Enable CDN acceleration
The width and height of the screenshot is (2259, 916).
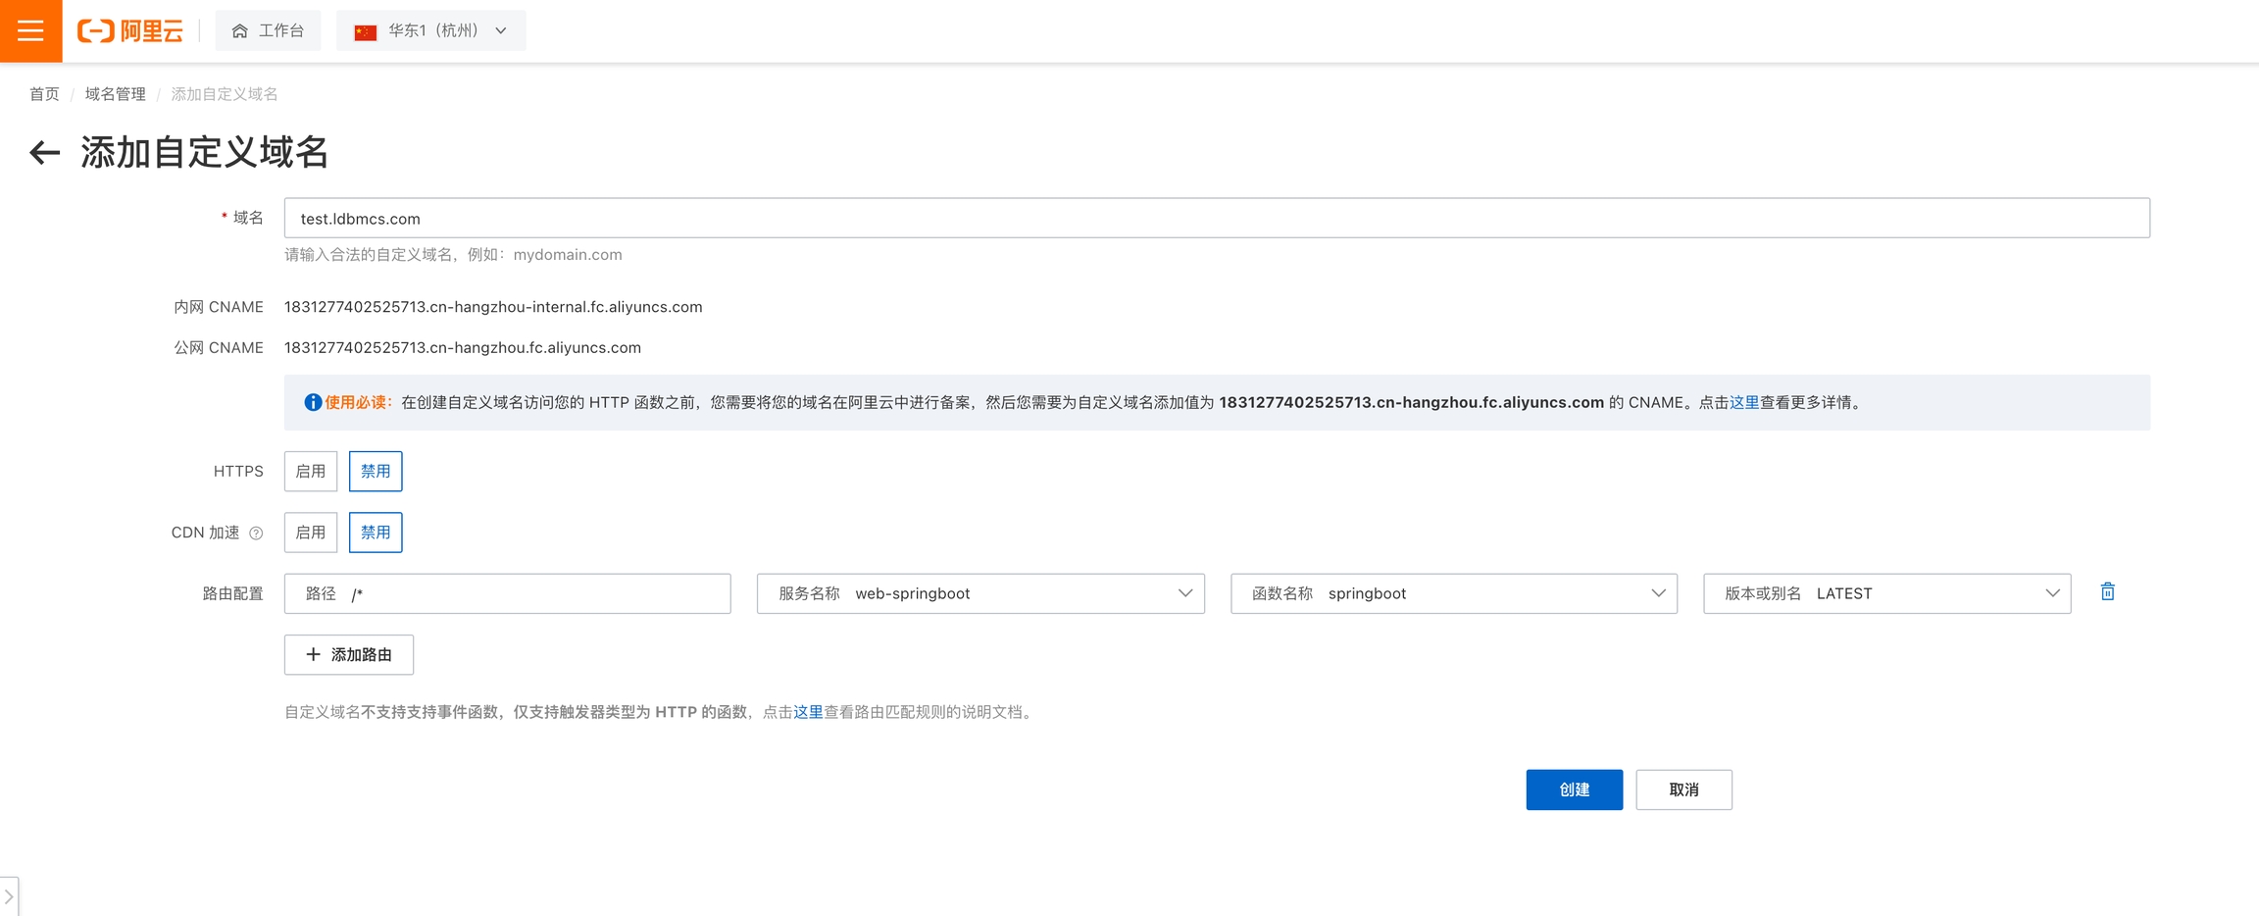311,533
